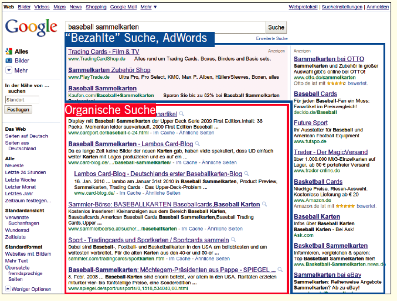Viewport: 397px width, 301px height.
Task: Open Sammler-Börse BASEBALLKARTEN result
Action: [x=164, y=204]
